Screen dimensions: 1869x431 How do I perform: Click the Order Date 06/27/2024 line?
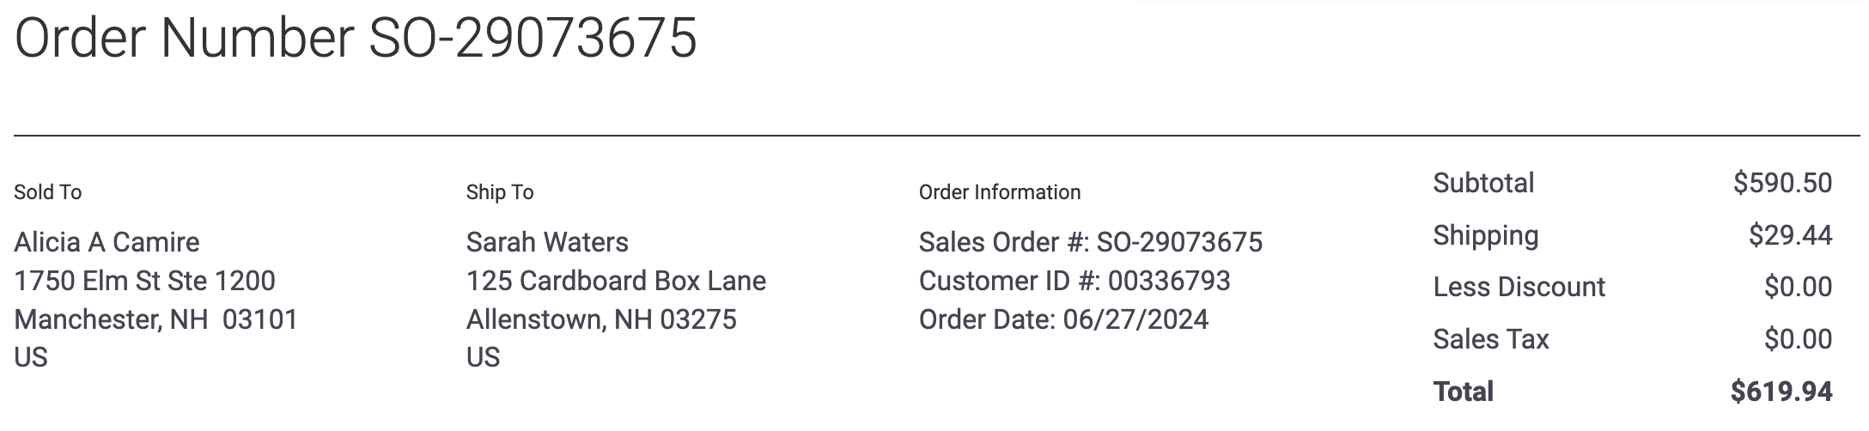pyautogui.click(x=1063, y=319)
